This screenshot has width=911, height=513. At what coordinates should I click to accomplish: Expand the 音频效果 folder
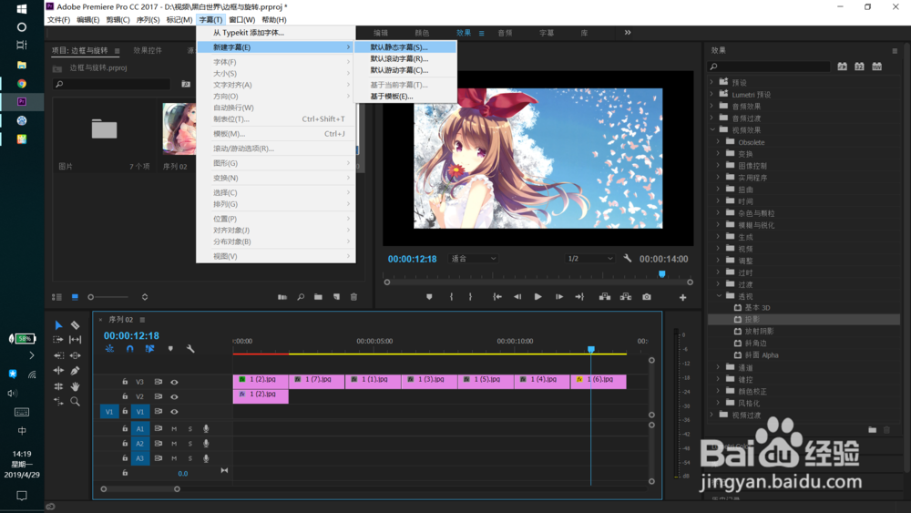711,107
